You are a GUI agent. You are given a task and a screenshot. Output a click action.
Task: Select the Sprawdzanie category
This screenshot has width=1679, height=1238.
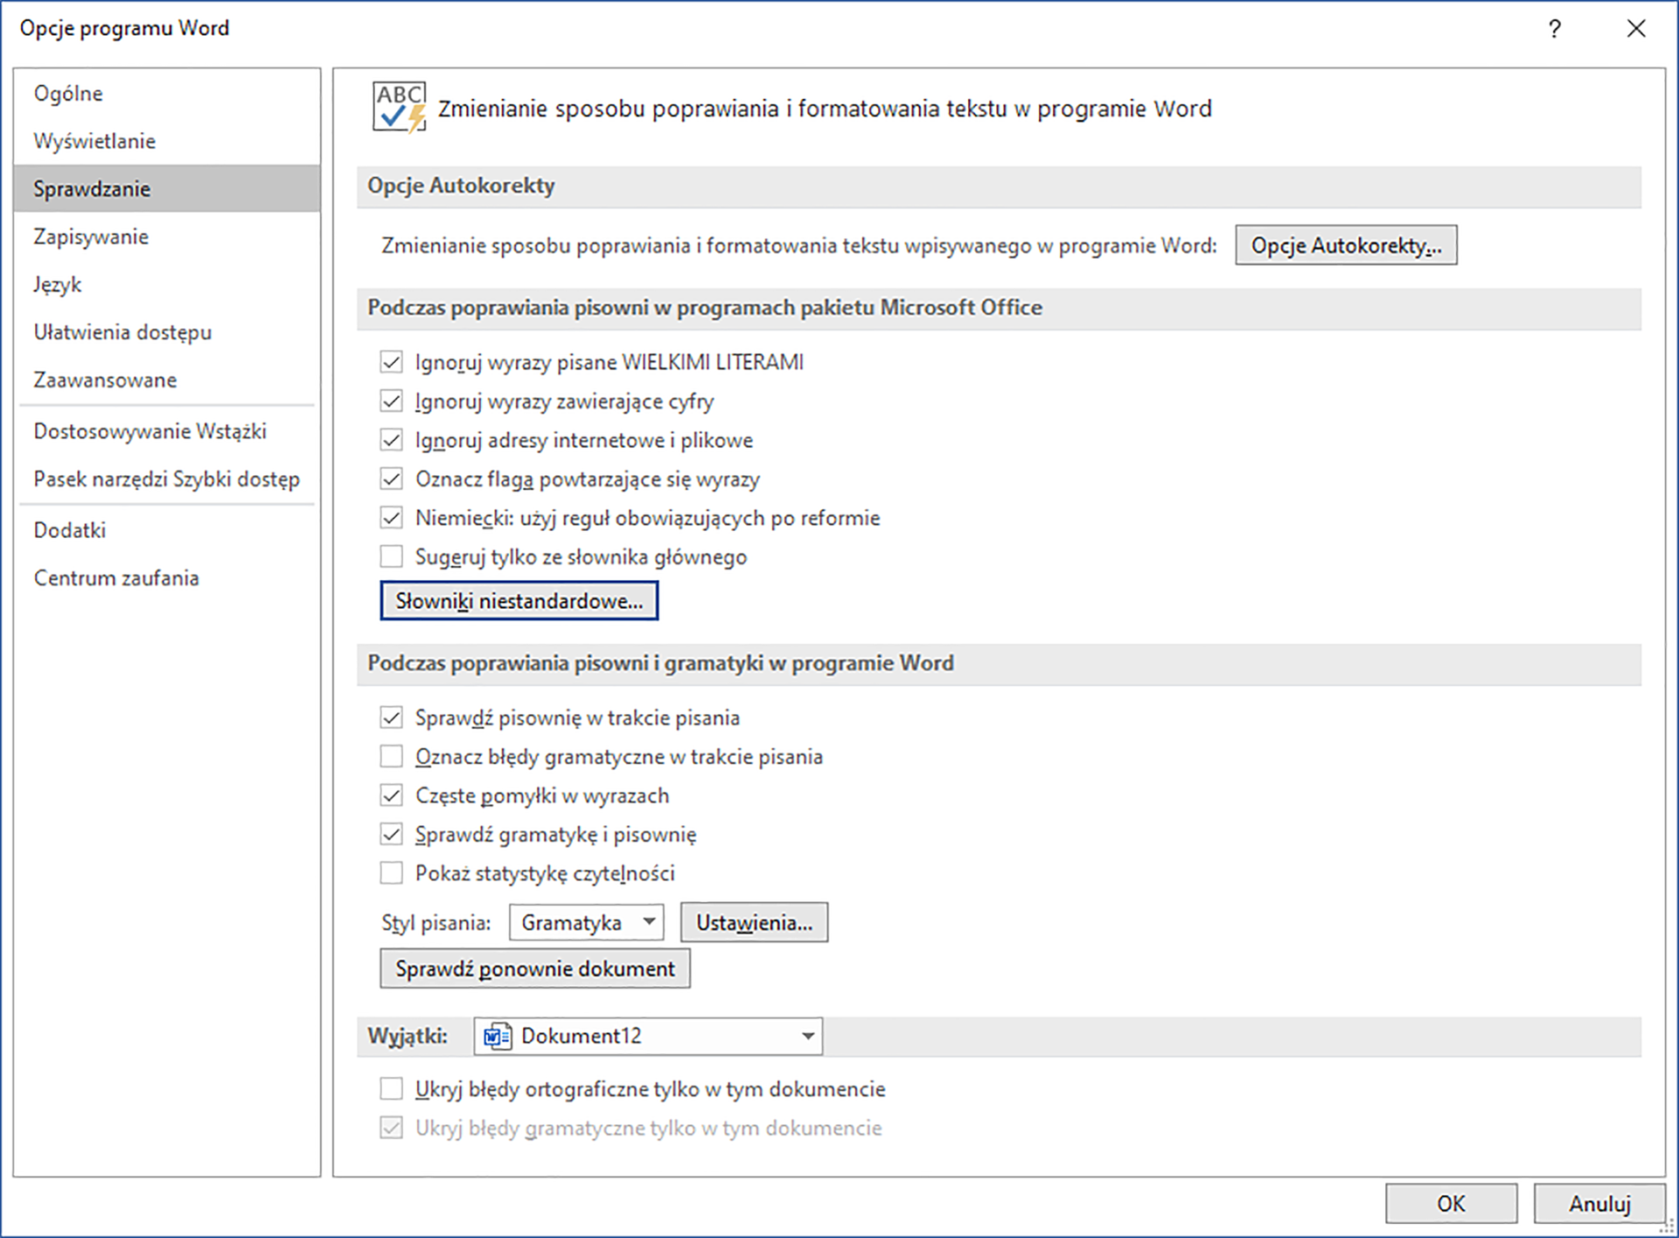tap(167, 189)
